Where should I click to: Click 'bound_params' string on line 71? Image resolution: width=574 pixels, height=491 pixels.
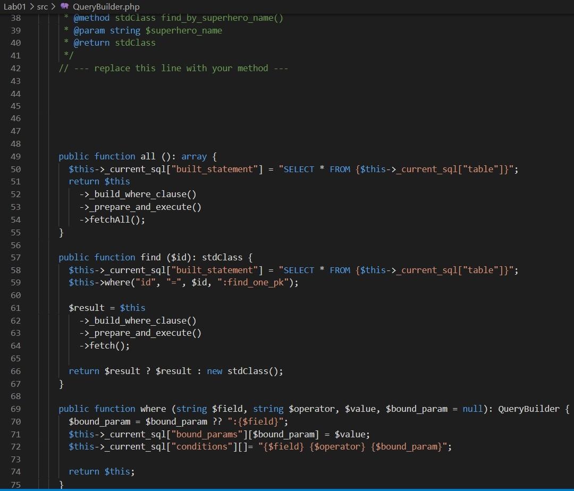coord(207,435)
